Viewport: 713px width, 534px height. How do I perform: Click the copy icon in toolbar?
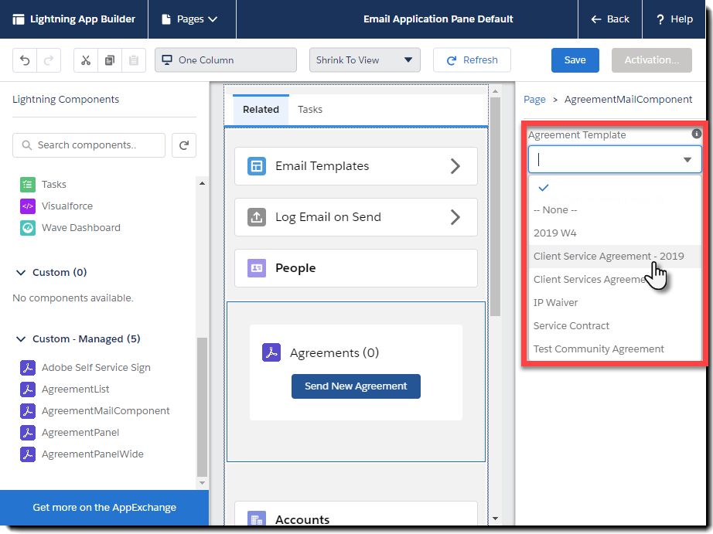pos(110,60)
